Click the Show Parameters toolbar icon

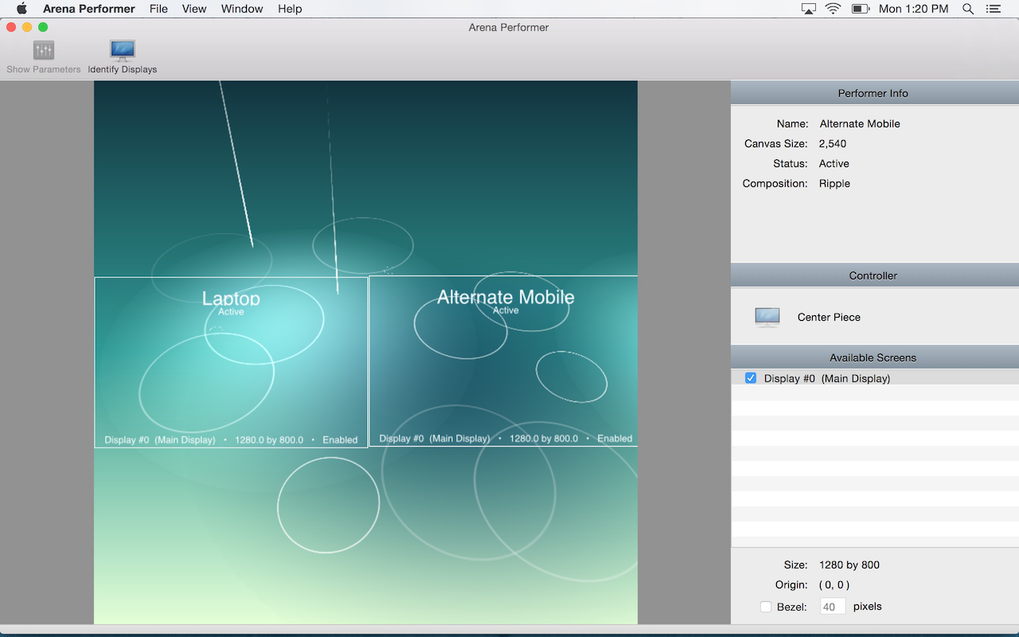(x=43, y=51)
